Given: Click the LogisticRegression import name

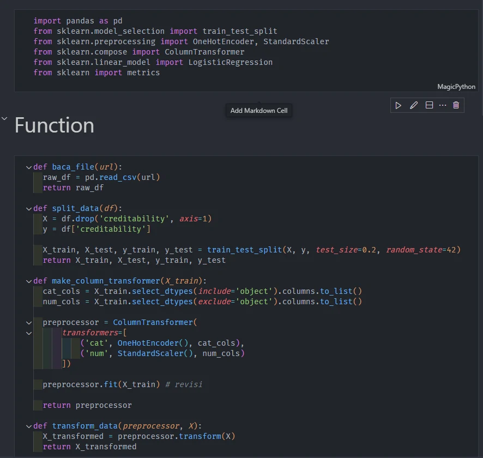Looking at the screenshot, I should pyautogui.click(x=231, y=63).
